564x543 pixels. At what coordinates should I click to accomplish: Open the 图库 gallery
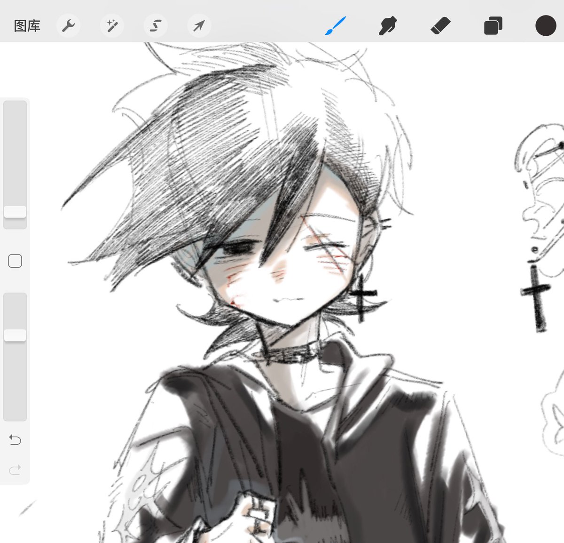(x=27, y=26)
